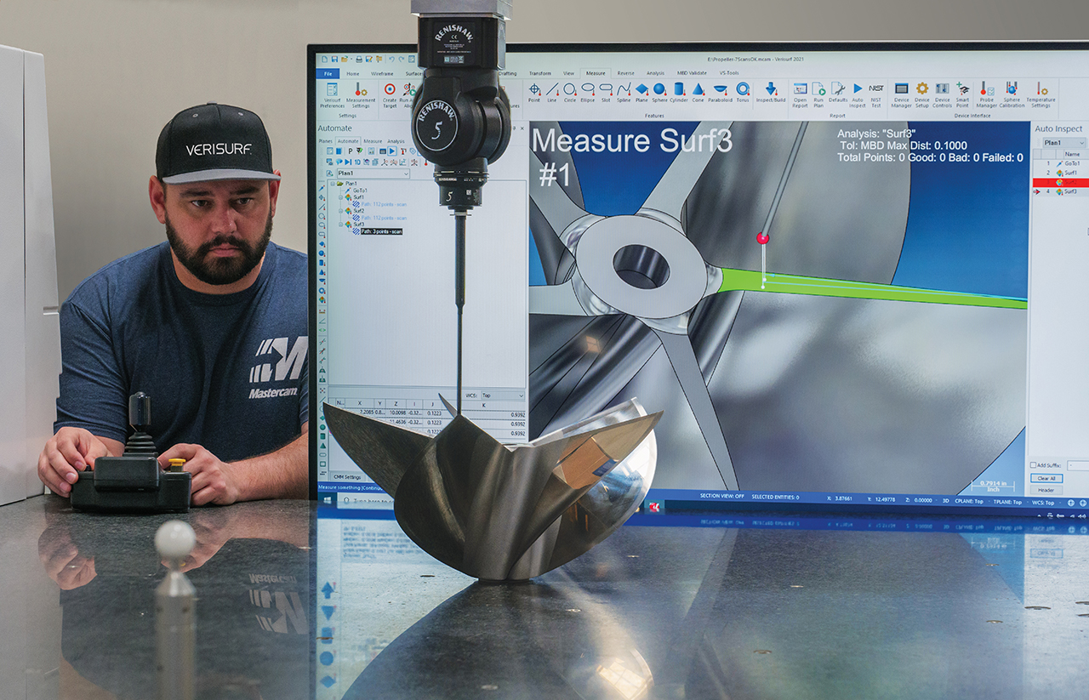Select the Sphere feature measure tool
This screenshot has width=1089, height=700.
tap(659, 93)
